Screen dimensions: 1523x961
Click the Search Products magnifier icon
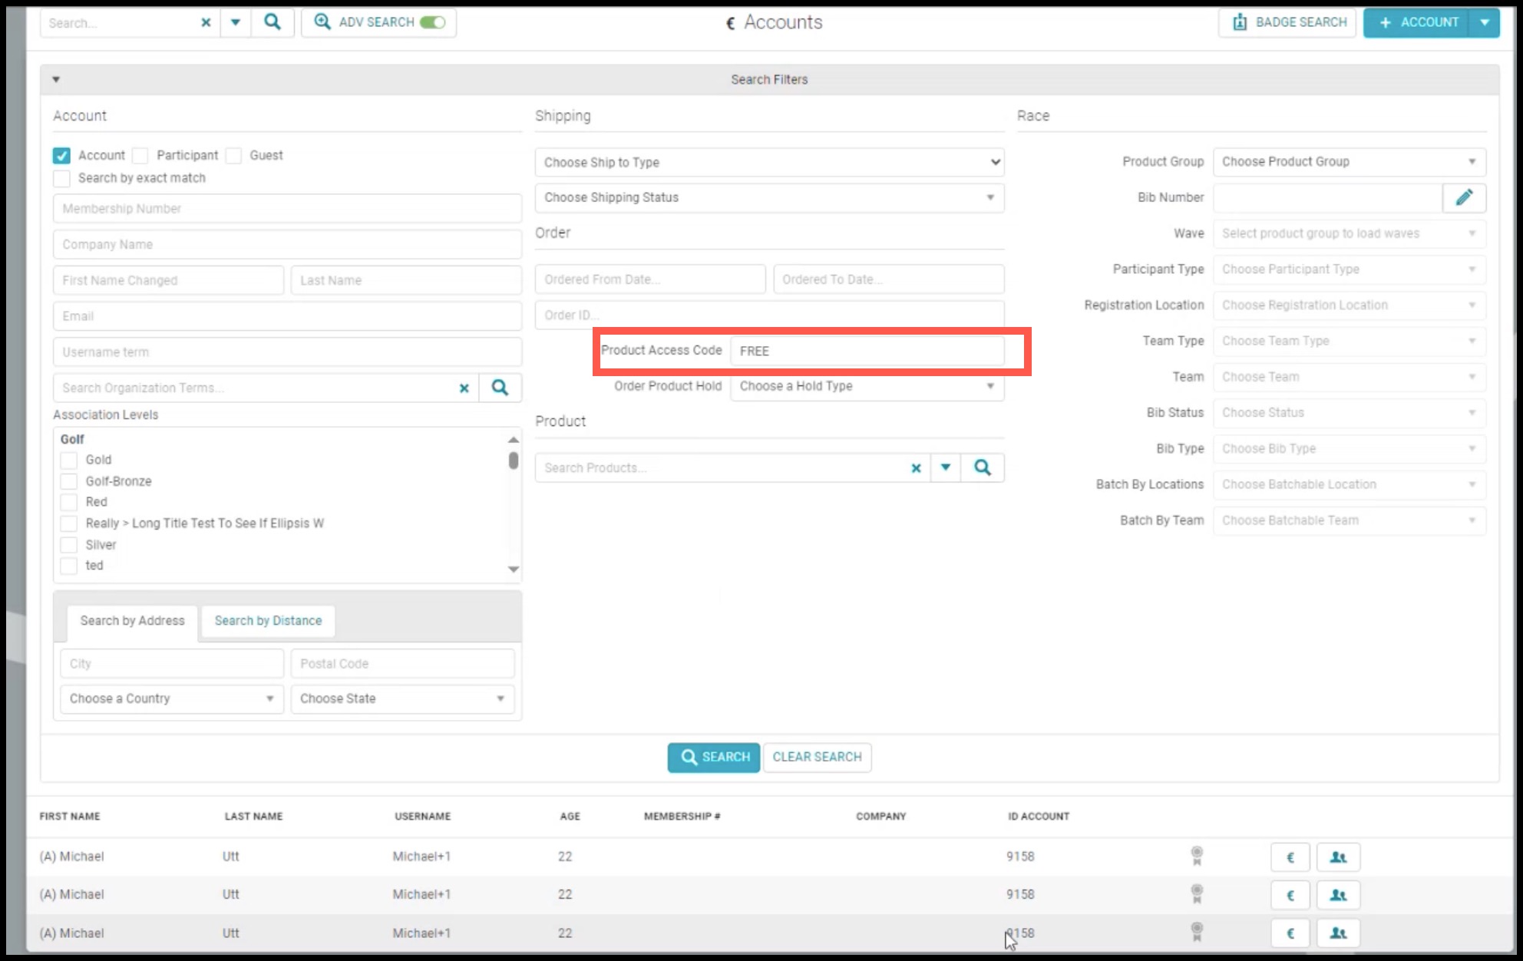point(983,467)
